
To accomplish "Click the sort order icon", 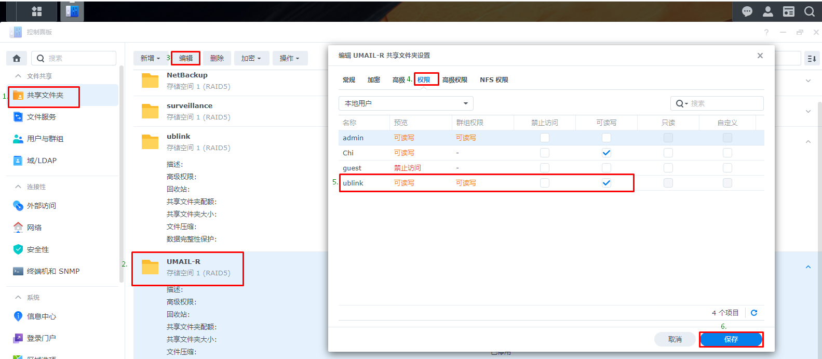I will point(812,59).
